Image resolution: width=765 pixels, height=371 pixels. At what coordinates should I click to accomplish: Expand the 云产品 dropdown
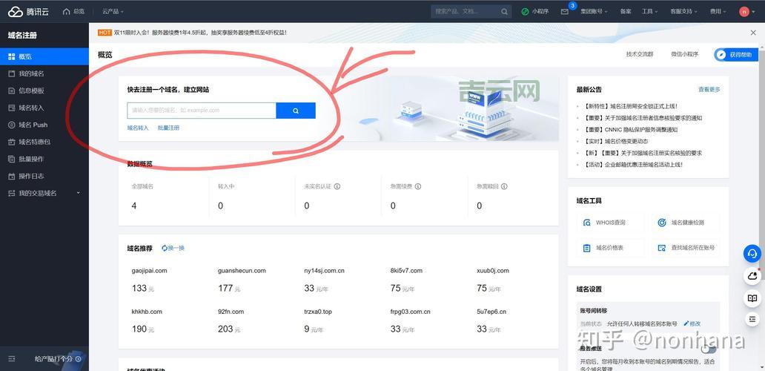(113, 12)
